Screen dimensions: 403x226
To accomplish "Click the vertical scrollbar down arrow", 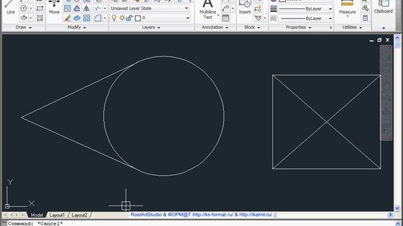I will tap(397, 208).
